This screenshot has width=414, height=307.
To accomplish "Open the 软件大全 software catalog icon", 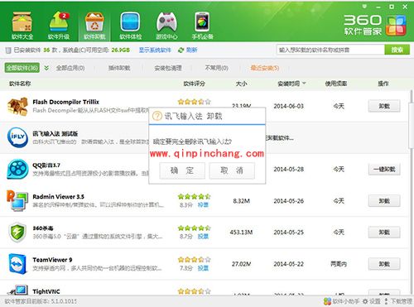I will [22, 26].
